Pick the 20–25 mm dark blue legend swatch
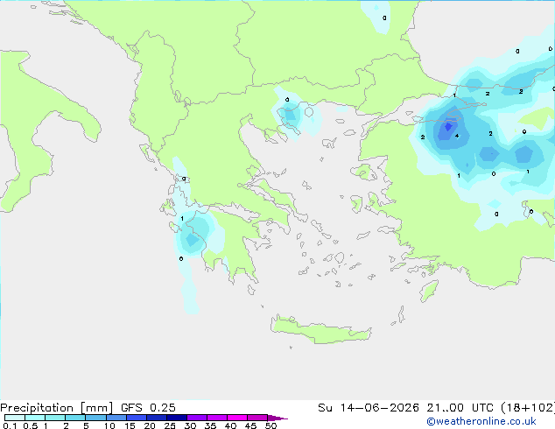 pos(156,418)
